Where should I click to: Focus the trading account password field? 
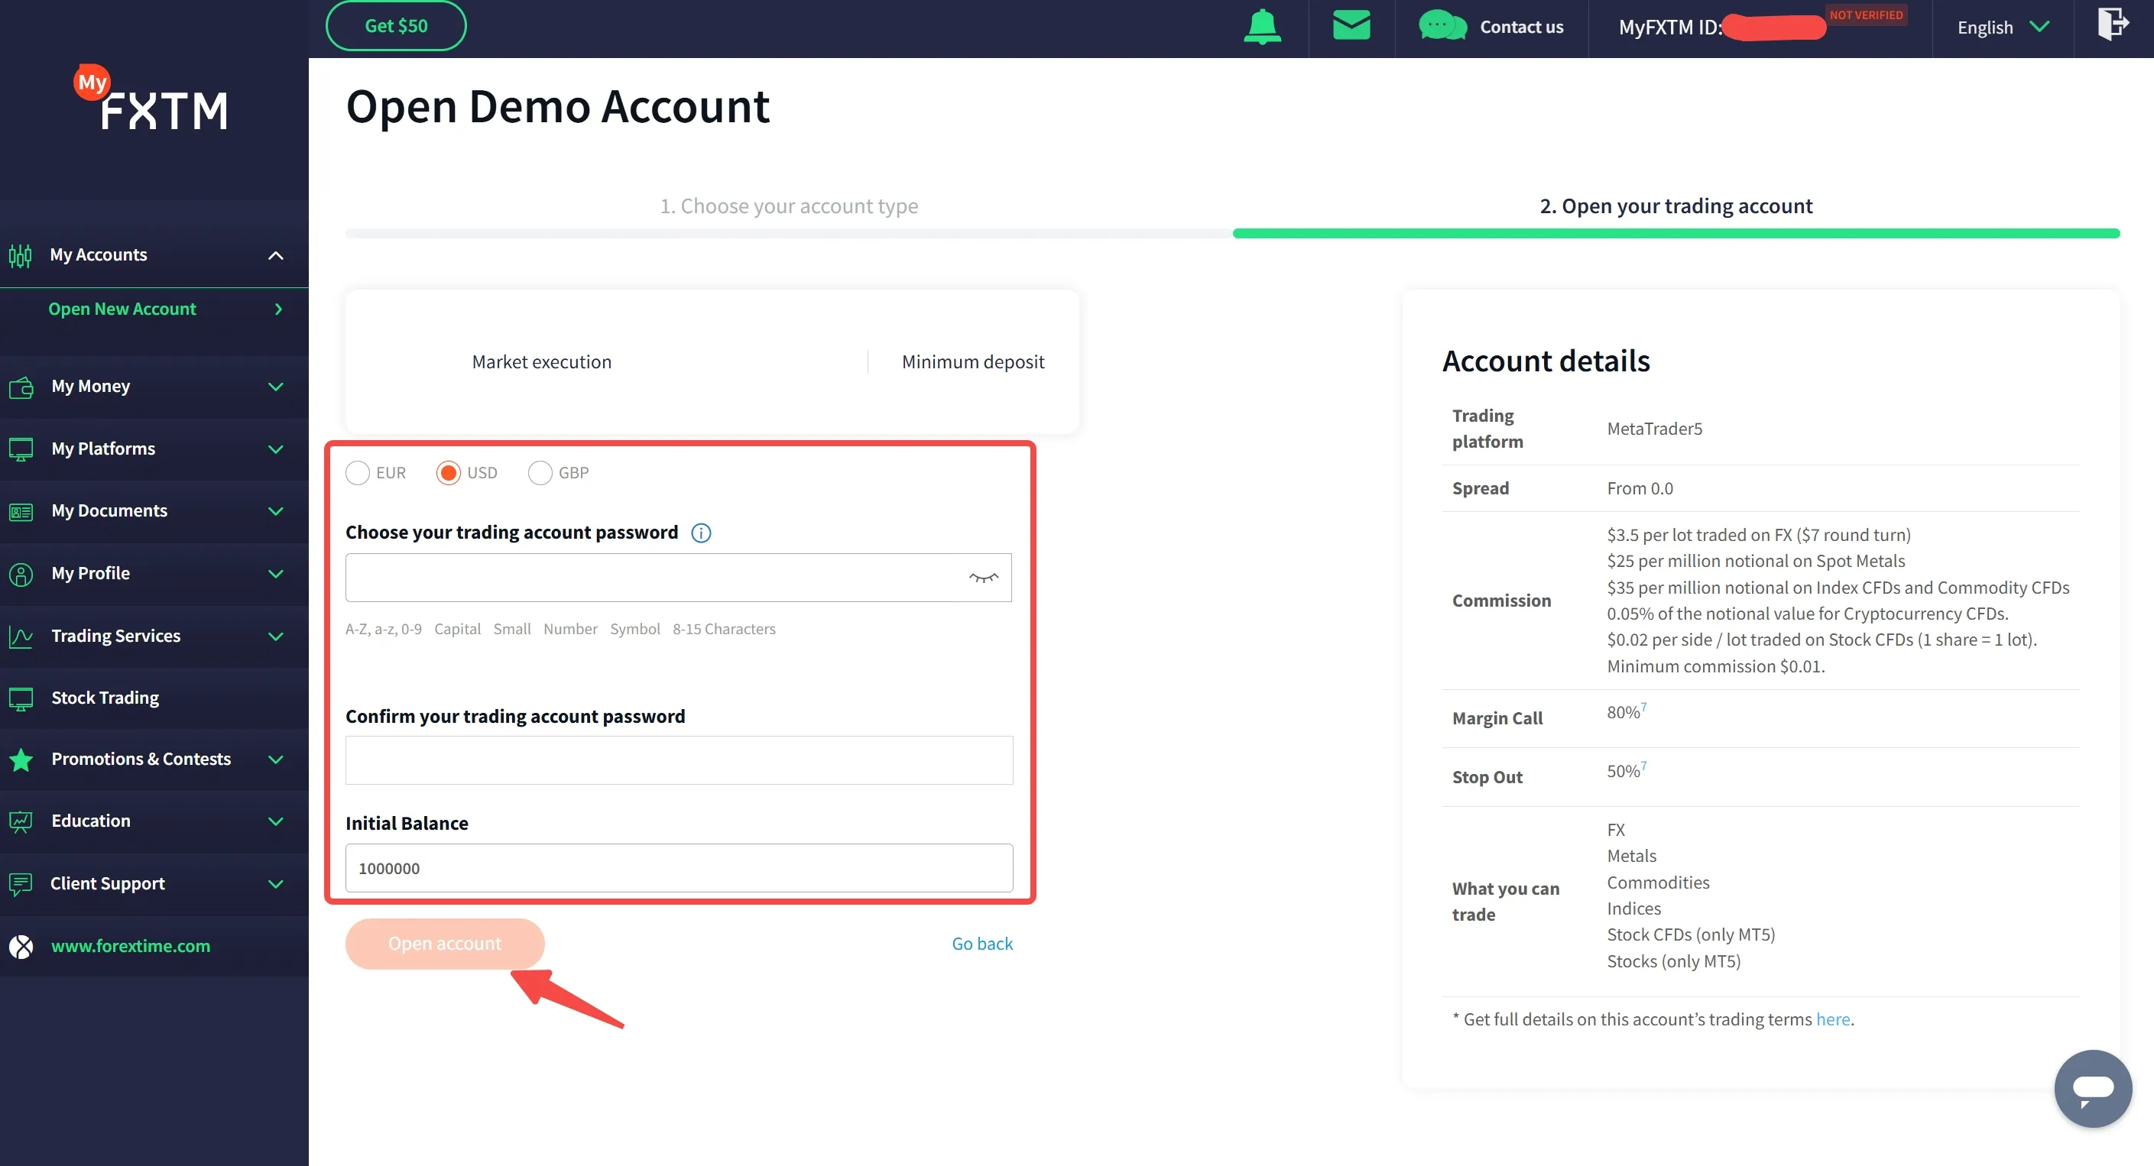tap(678, 578)
